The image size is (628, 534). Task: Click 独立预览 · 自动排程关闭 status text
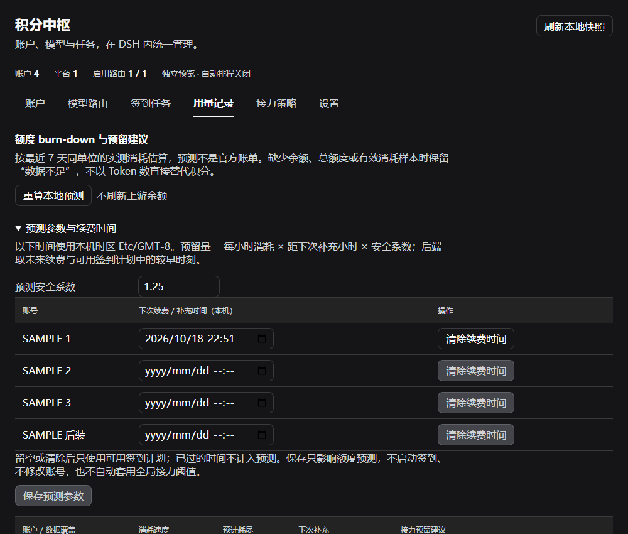click(206, 74)
